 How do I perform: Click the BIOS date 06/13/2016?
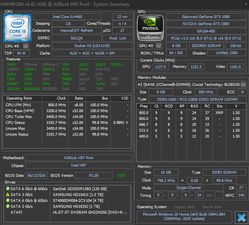36,176
